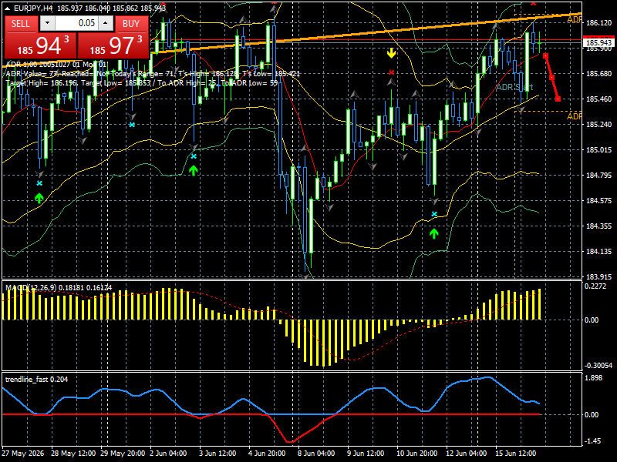This screenshot has width=617, height=462.
Task: Click the 185.97 buy price tile
Action: click(x=113, y=45)
